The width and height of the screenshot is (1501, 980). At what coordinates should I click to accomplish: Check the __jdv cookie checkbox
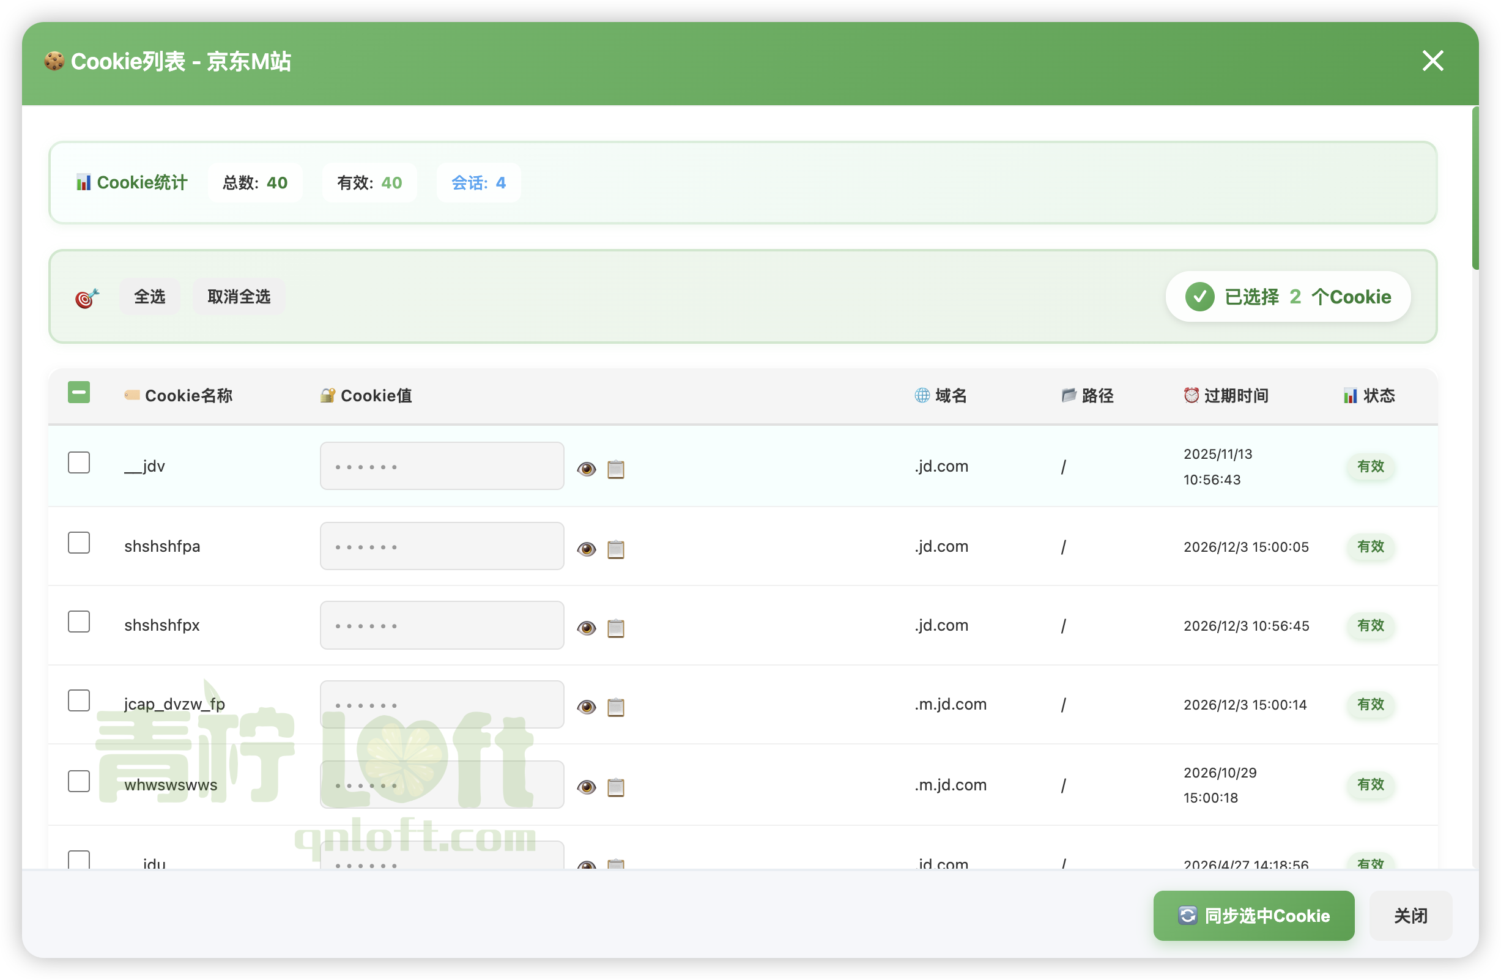coord(79,462)
